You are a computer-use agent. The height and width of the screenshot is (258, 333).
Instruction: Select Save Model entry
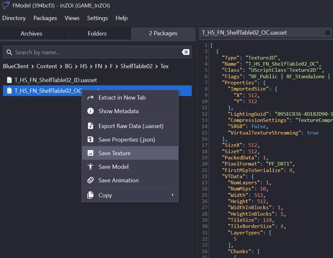130,167
